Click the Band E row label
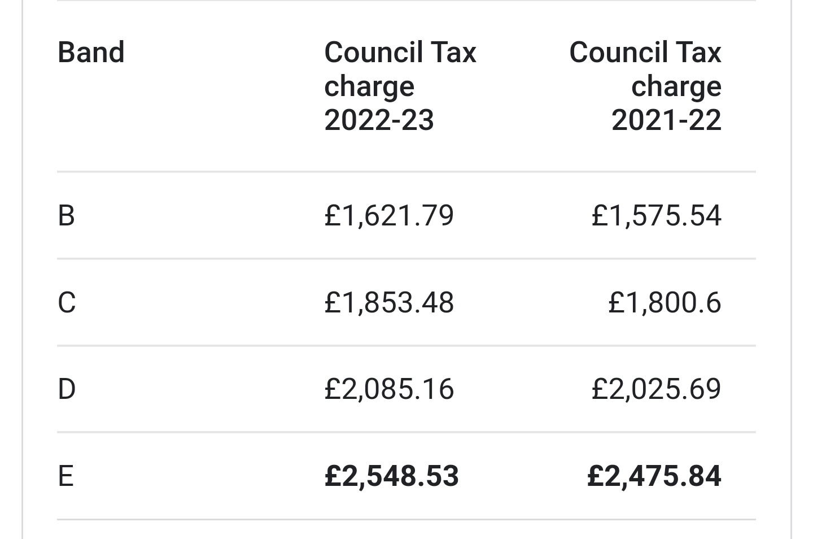Image resolution: width=813 pixels, height=539 pixels. 65,476
